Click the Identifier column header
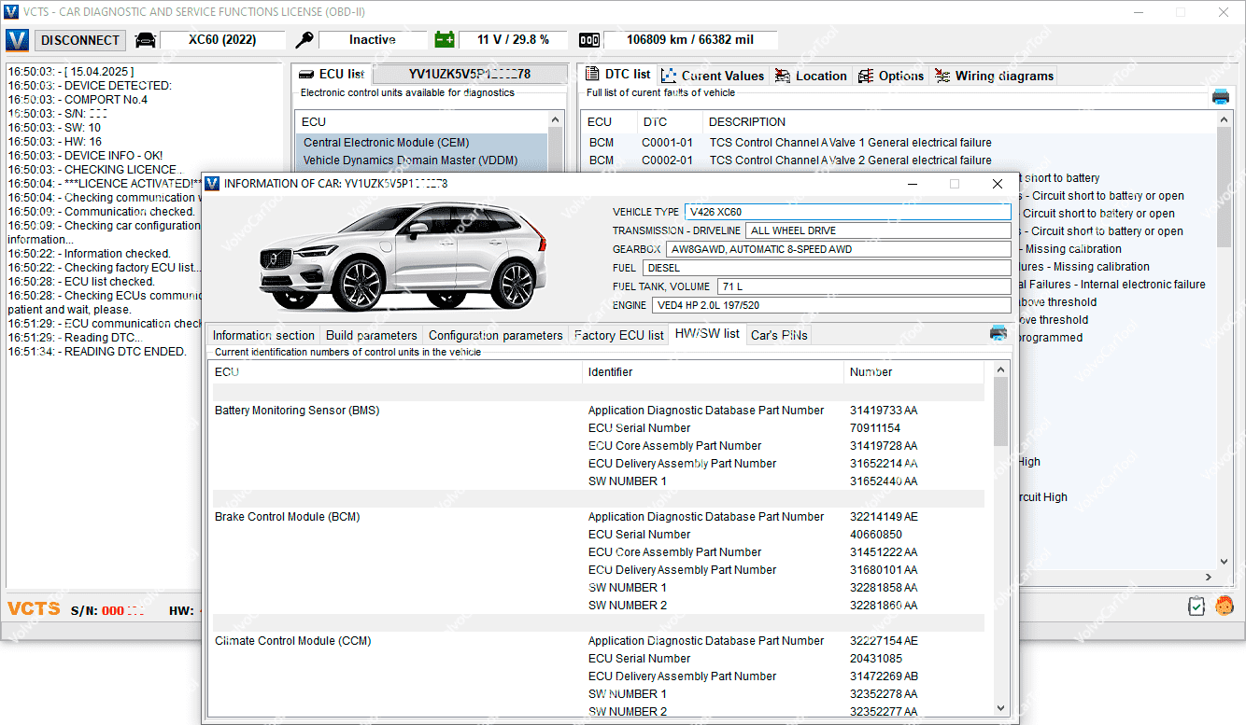This screenshot has width=1246, height=725. (x=713, y=372)
